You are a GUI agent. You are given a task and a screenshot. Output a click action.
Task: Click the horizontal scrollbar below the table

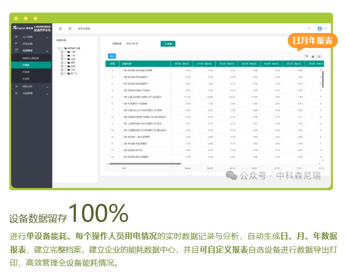click(145, 164)
